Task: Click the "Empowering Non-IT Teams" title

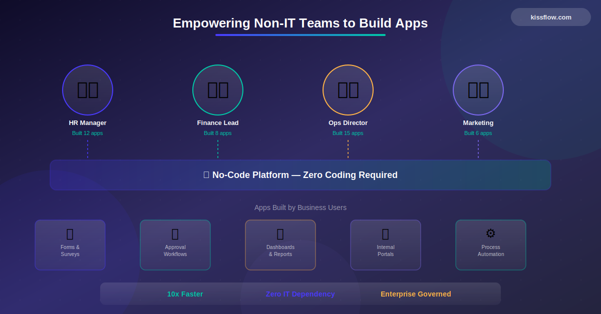Action: point(300,23)
